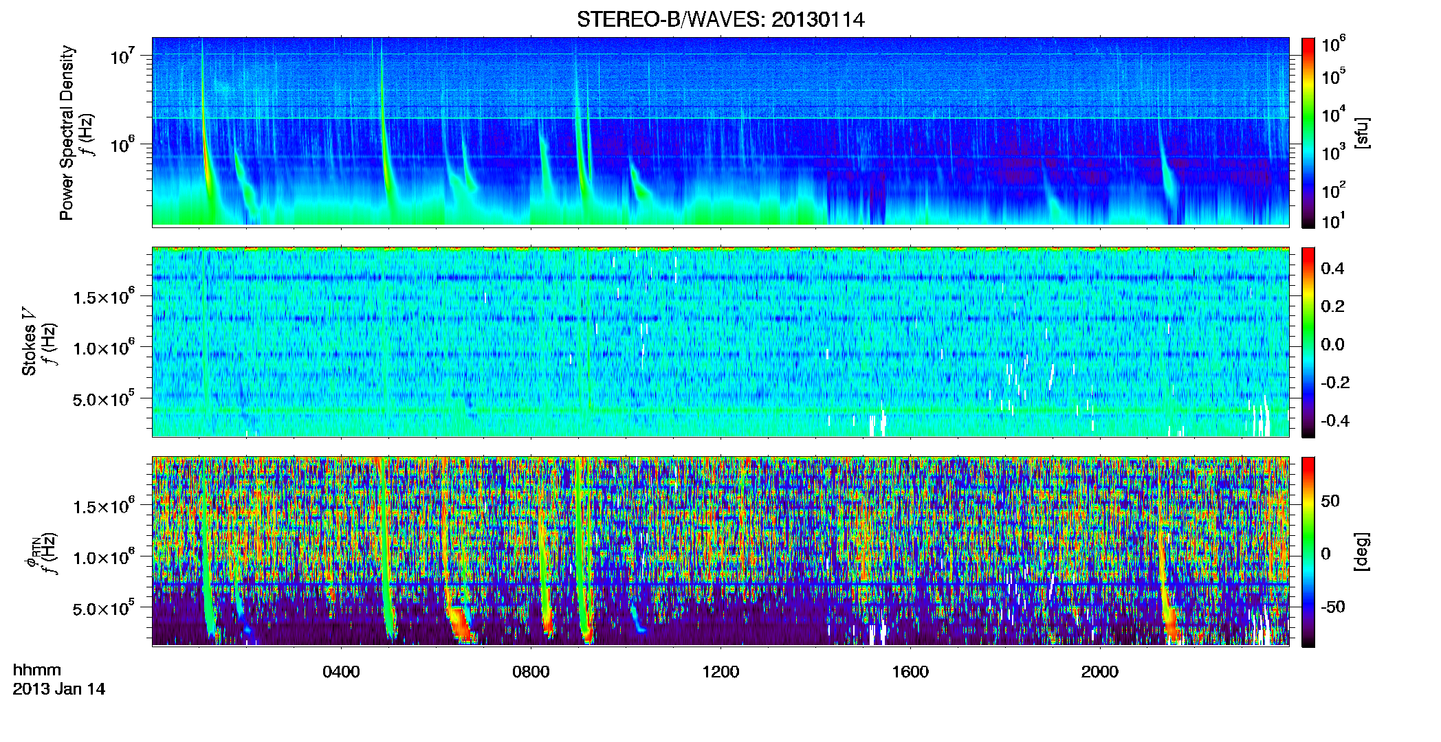Click the 5.0×10^5 tick label of Stokes V panel
This screenshot has height=742, width=1441.
point(104,398)
